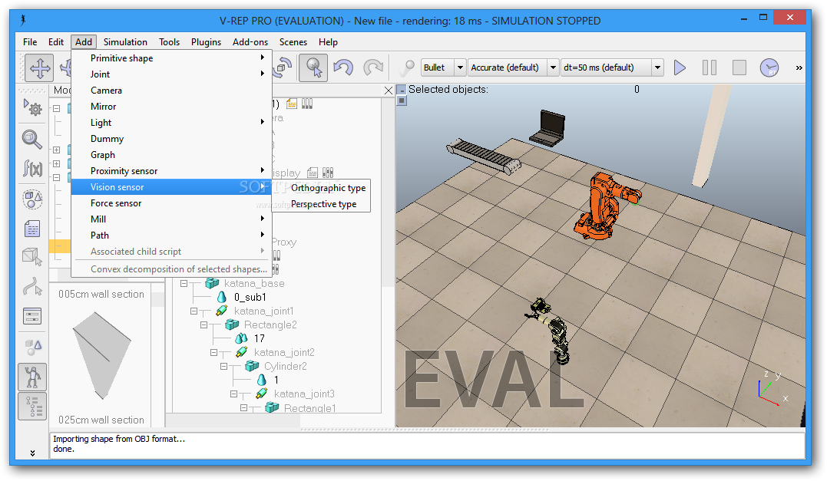Show hidden toolbar items chevron
The image size is (827, 481).
[799, 68]
